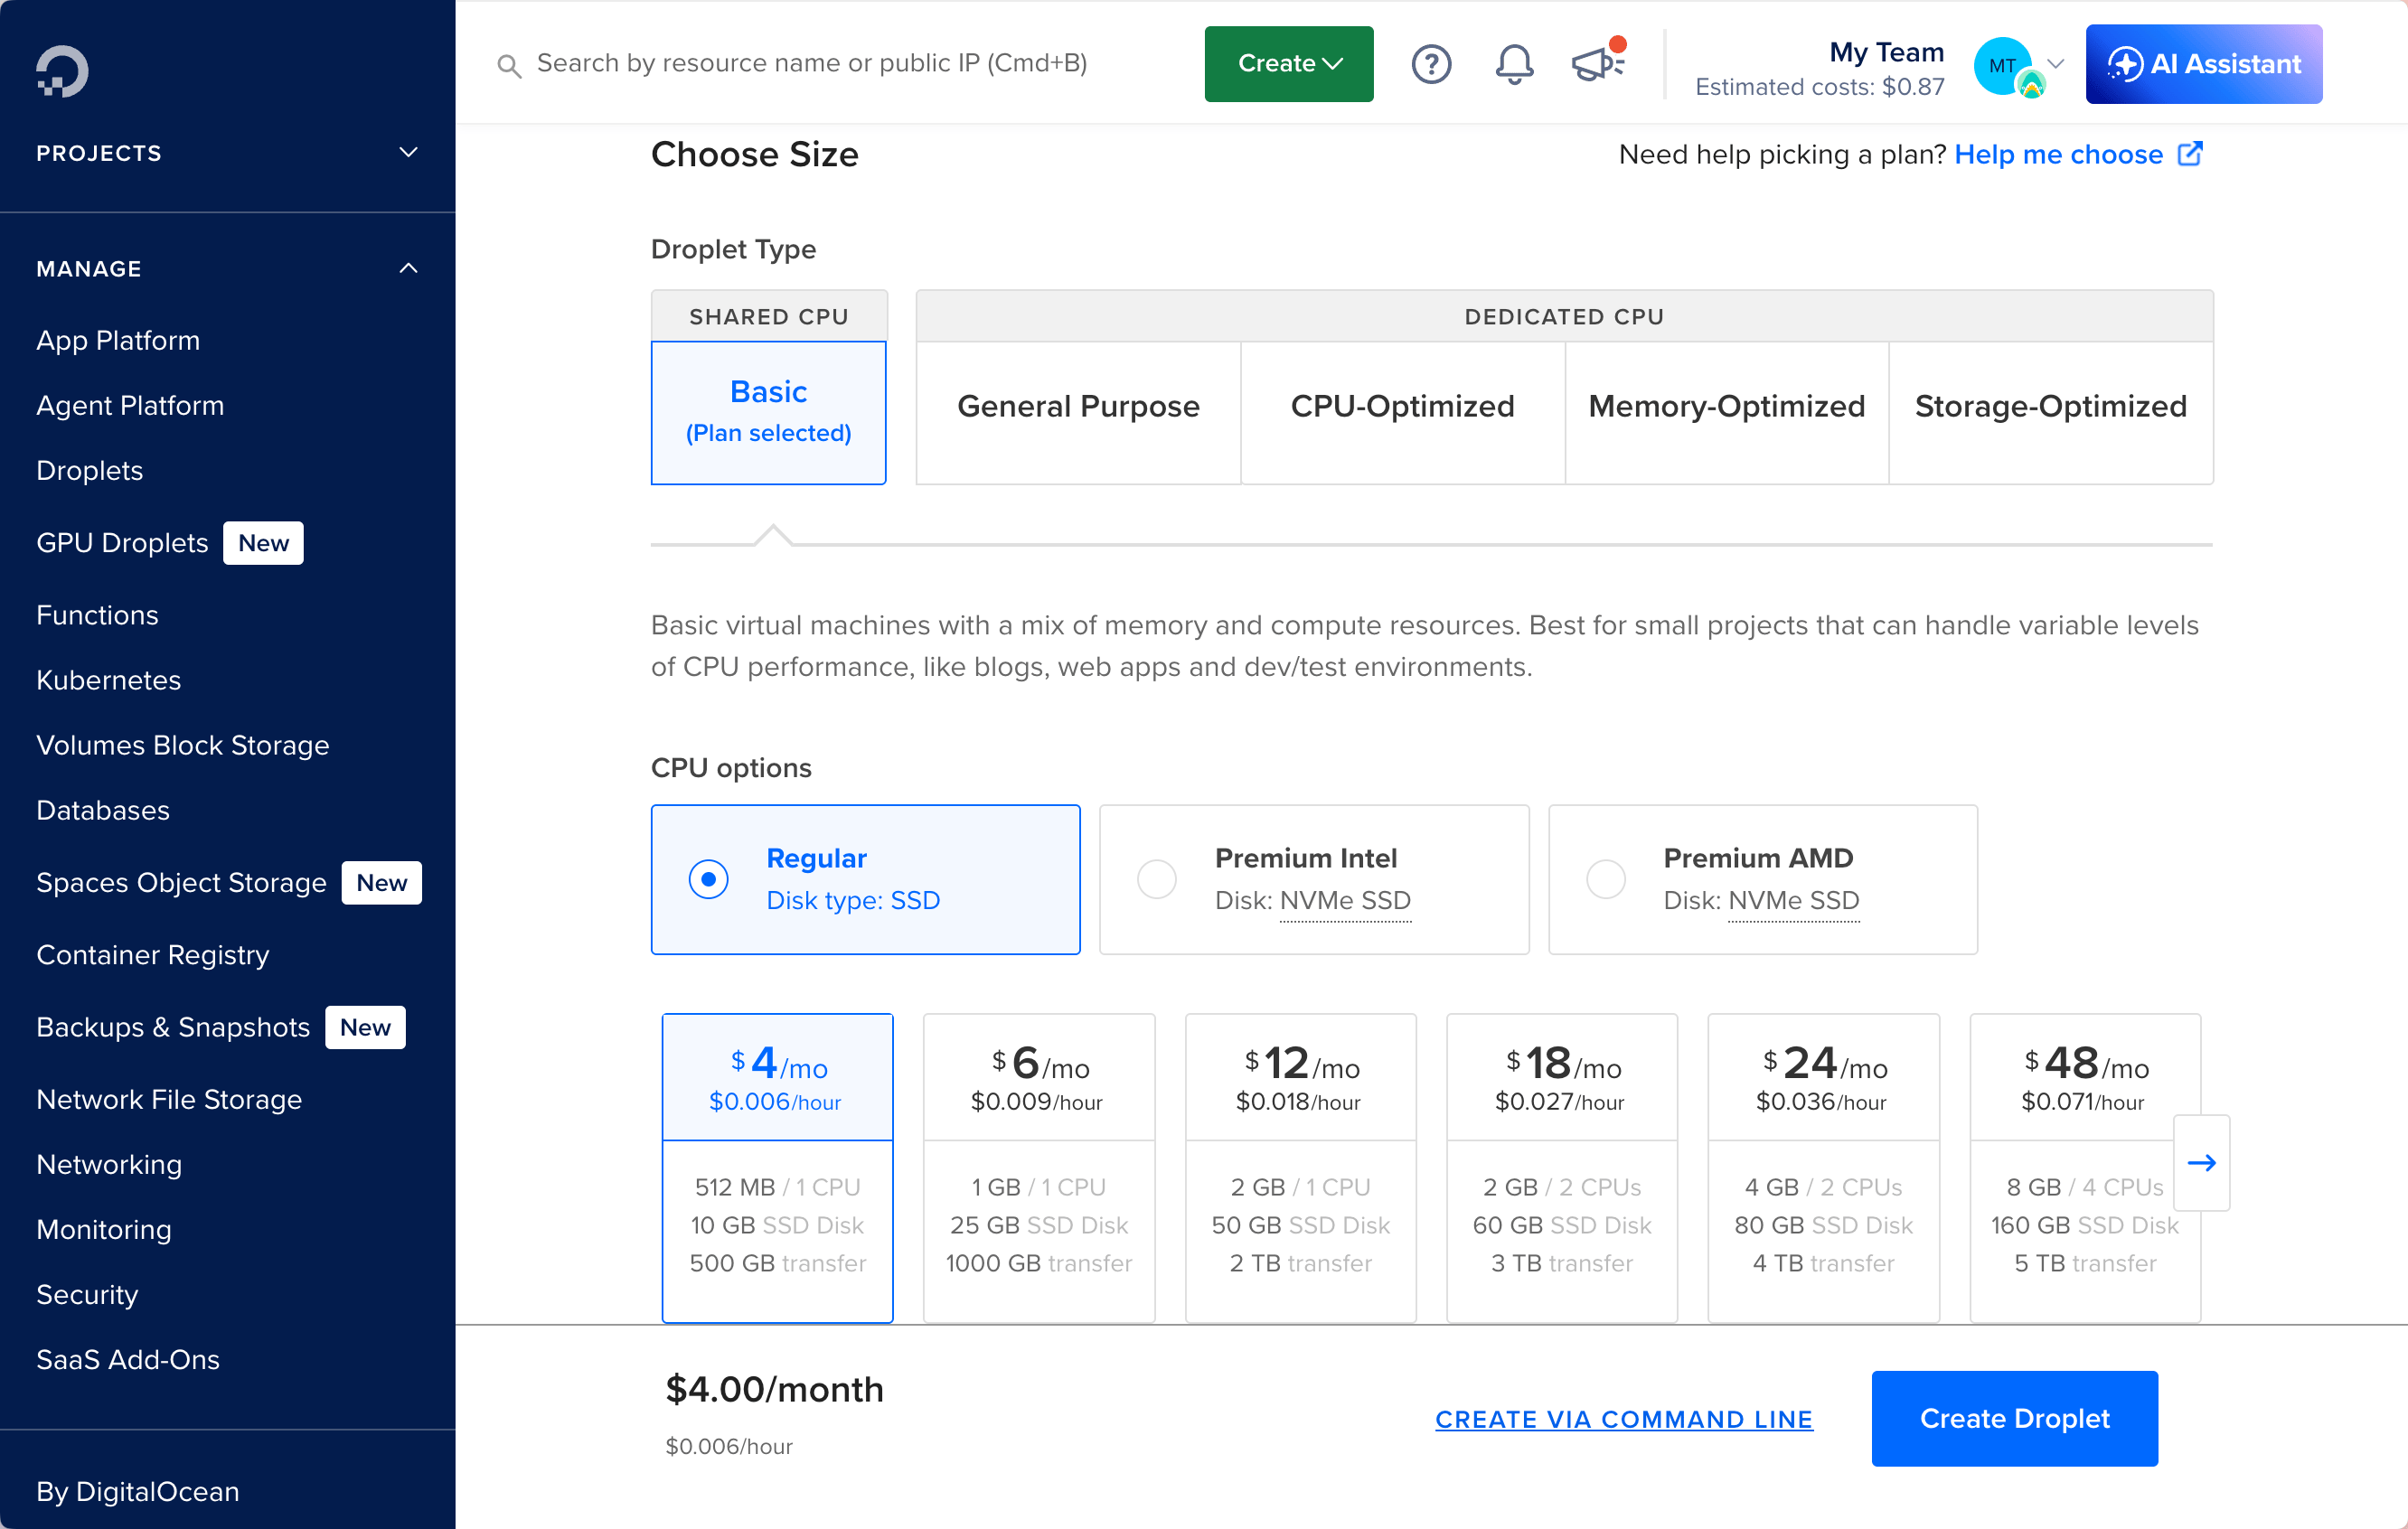Click the search magnifier icon

(x=509, y=66)
